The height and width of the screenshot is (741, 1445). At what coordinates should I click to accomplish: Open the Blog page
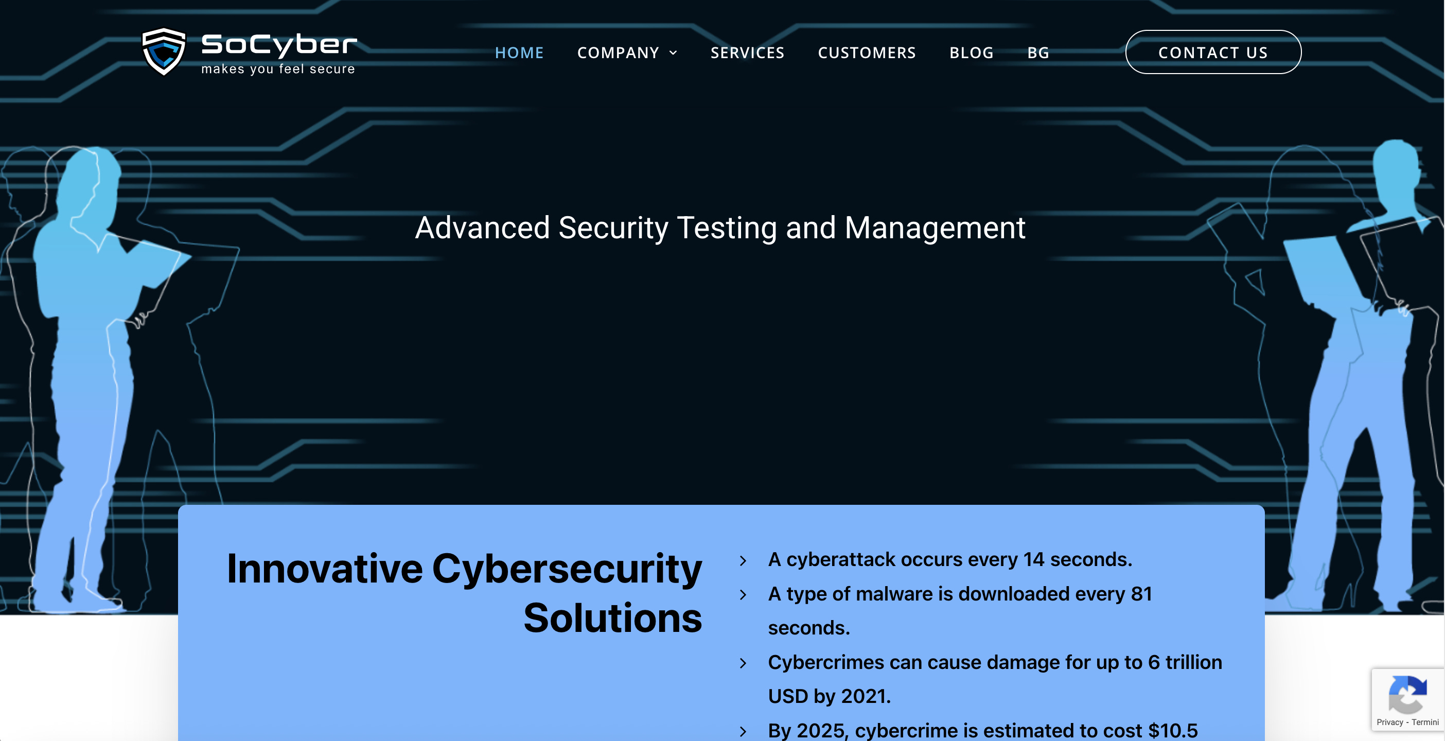pyautogui.click(x=972, y=52)
